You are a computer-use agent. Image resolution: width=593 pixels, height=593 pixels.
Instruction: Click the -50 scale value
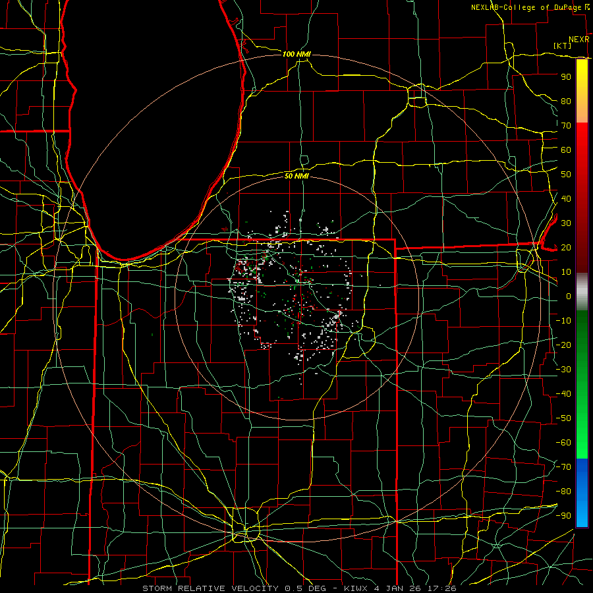[x=563, y=418]
